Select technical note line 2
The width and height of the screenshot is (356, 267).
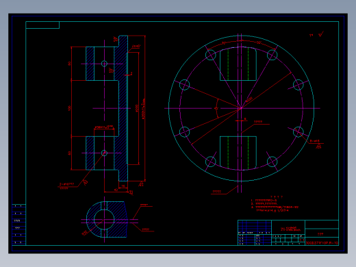point(264,204)
